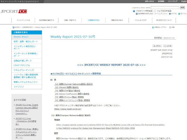Open サイトマップ in top bar
Viewport: 187px width, 140px height.
click(173, 1)
